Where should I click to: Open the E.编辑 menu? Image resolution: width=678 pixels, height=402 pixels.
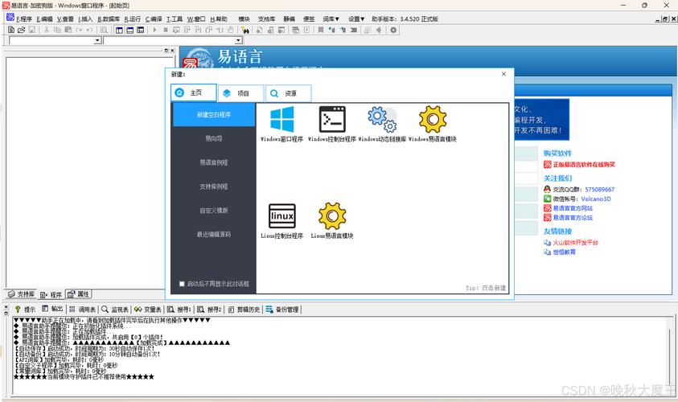point(44,19)
